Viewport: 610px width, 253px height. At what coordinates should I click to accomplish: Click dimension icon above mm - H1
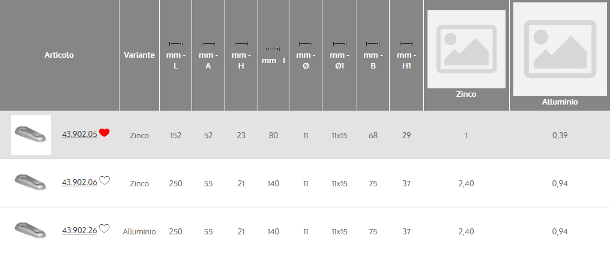coord(406,44)
